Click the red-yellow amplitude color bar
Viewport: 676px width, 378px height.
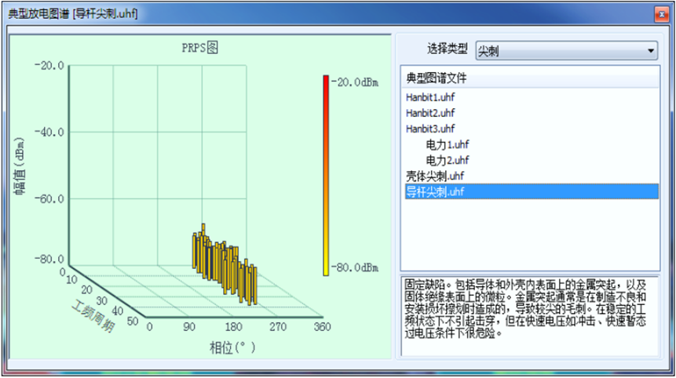[x=326, y=174]
